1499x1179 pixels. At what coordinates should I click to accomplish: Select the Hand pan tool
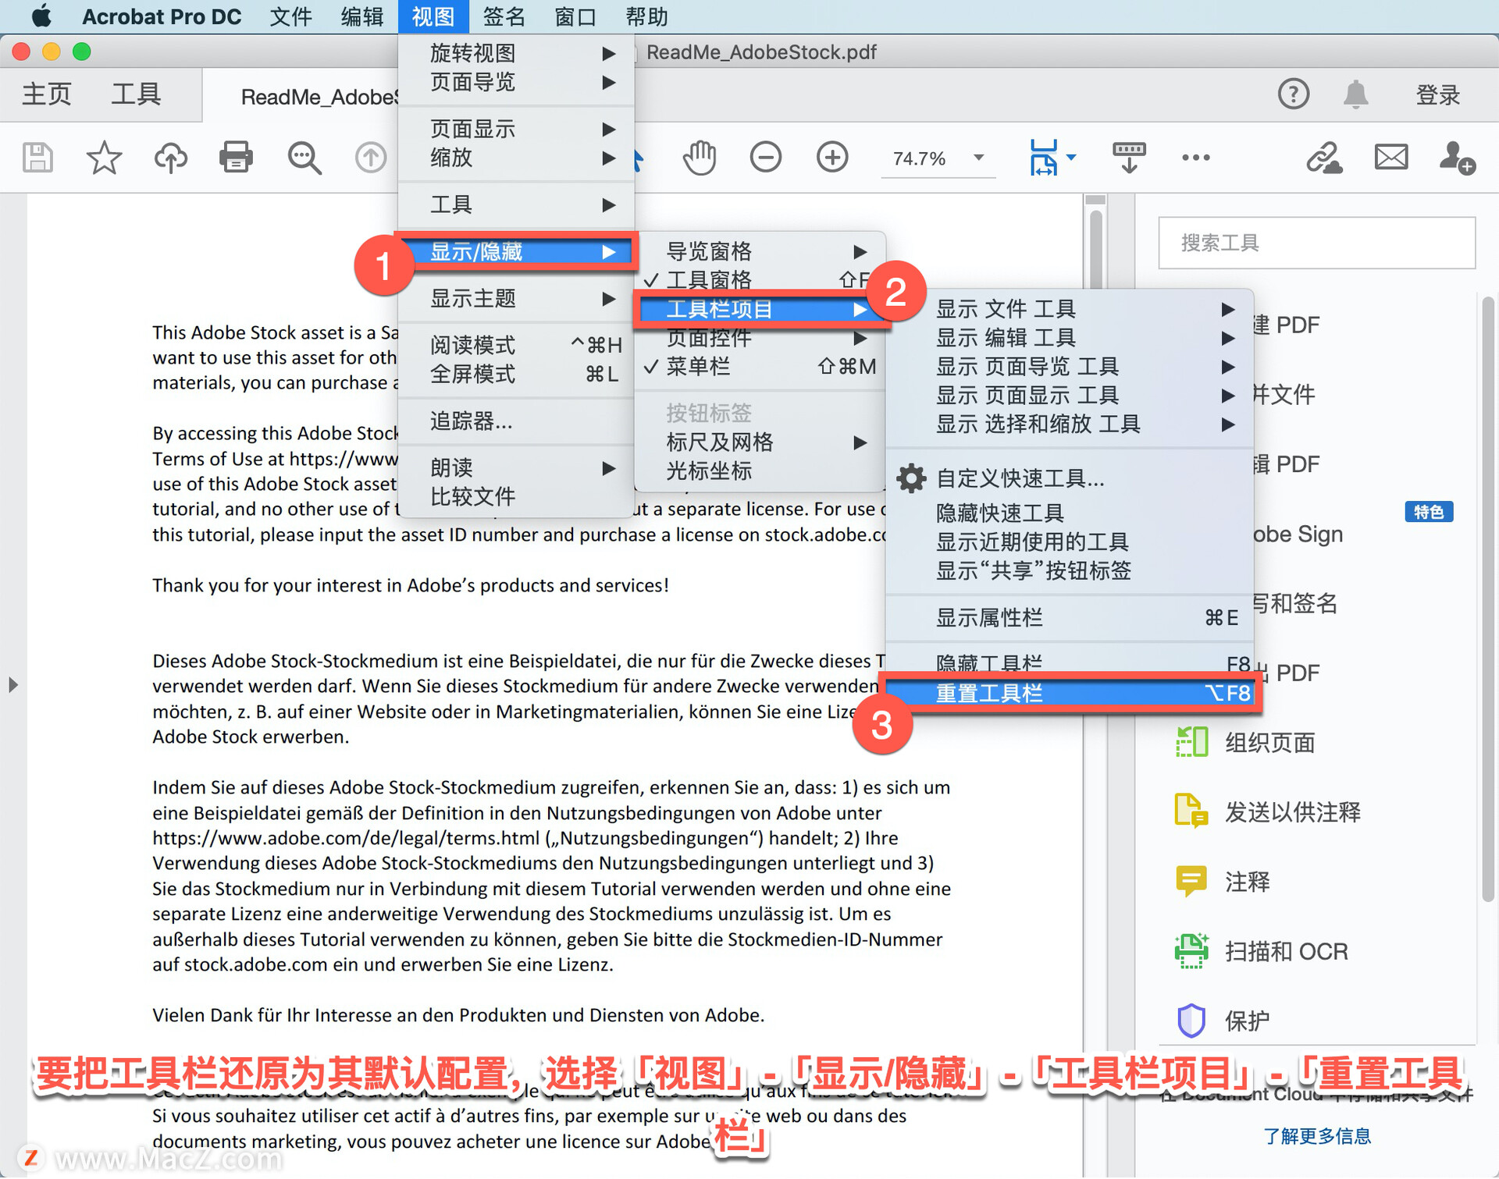[x=700, y=158]
